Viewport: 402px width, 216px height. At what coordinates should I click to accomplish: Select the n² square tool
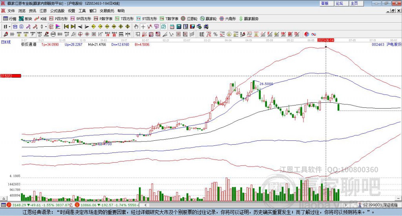coord(67,34)
